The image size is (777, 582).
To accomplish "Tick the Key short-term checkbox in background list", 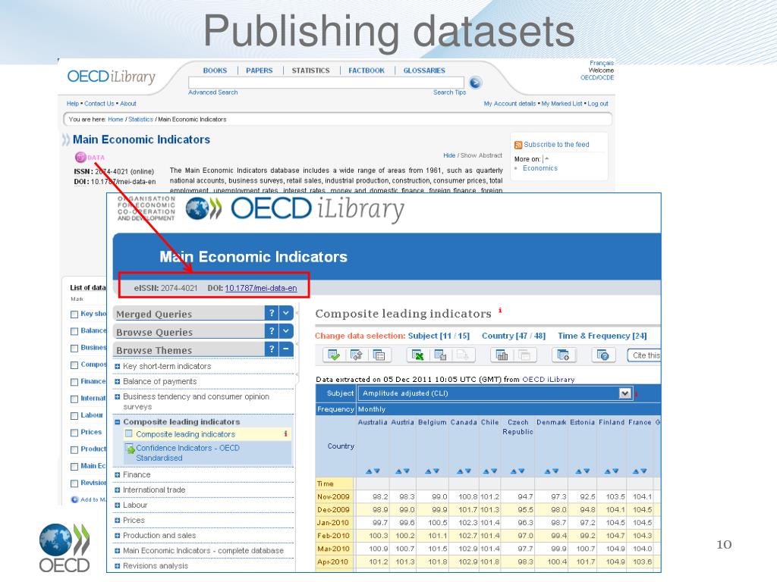I will click(x=74, y=314).
